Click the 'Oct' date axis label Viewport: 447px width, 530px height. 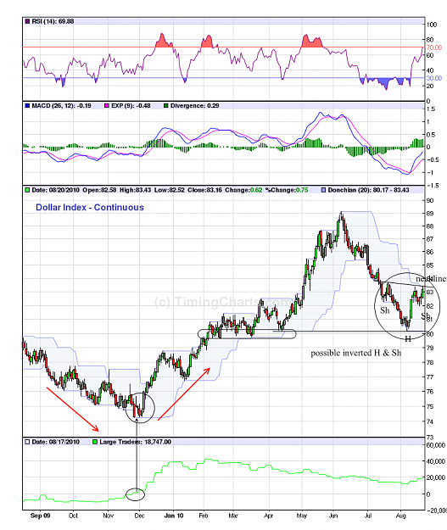(73, 516)
